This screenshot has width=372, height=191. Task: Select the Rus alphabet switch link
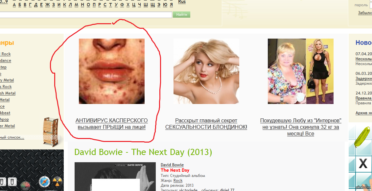tap(182, 2)
